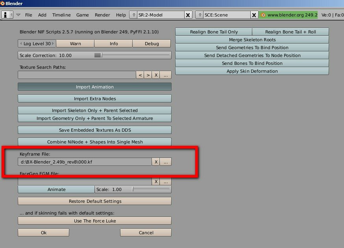344x248 pixels.
Task: Open screen layout dropdown beside SR:2-Model
Action: (133, 15)
